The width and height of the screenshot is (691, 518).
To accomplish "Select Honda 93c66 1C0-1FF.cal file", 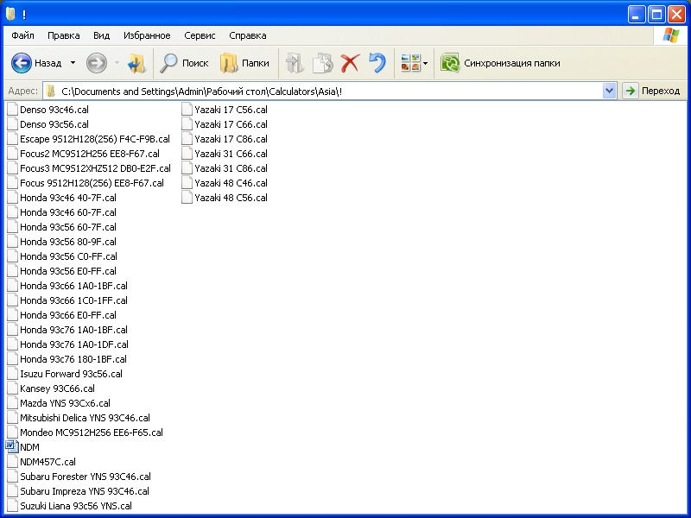I will [67, 300].
